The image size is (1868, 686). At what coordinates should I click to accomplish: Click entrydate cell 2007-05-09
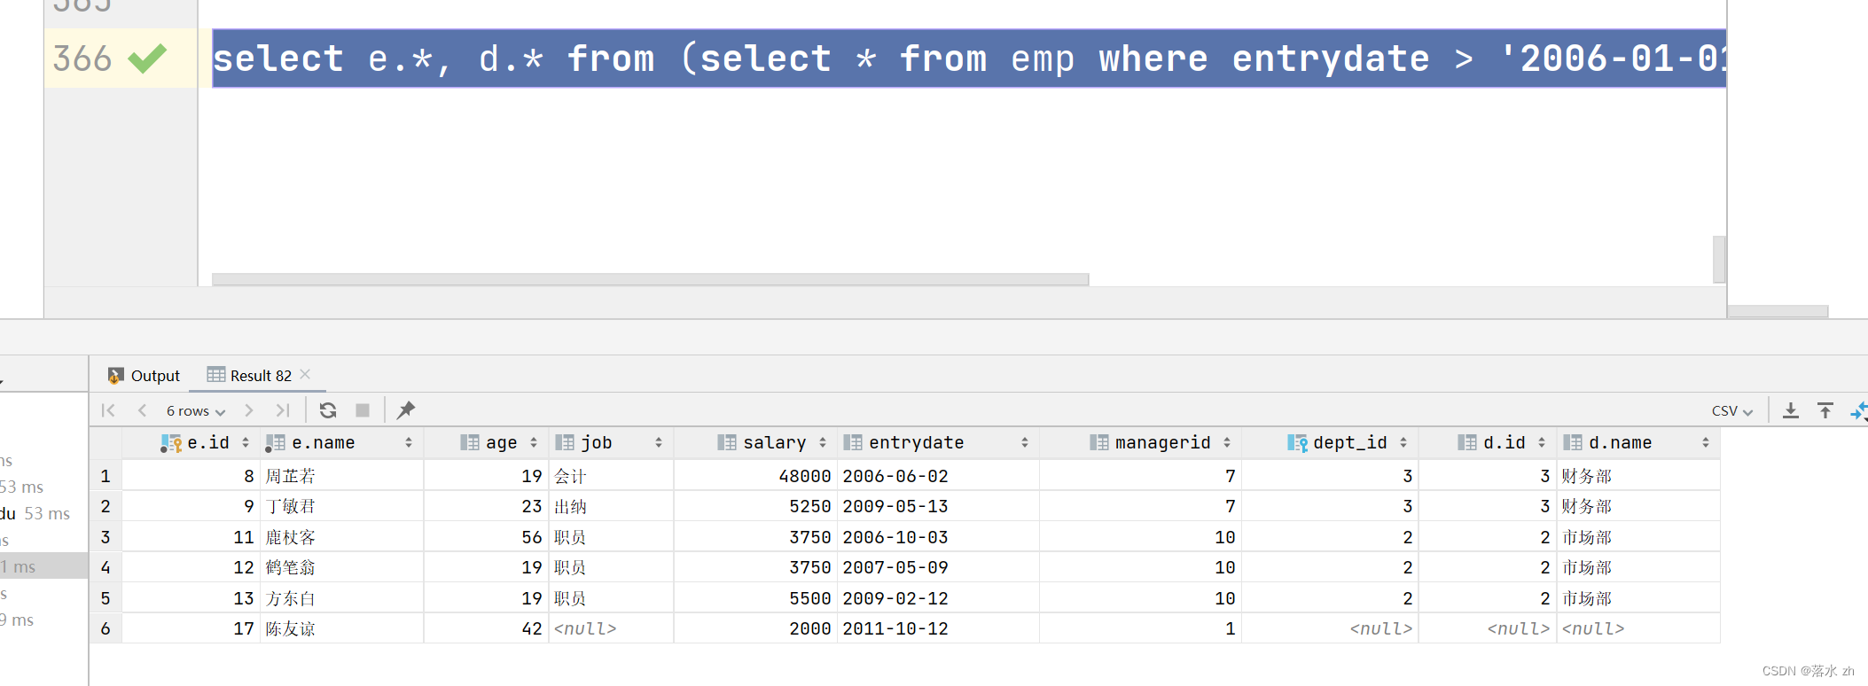click(x=938, y=567)
